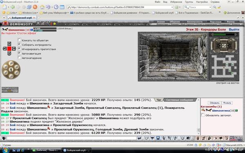Open the Персонаж game menu item

(x=216, y=22)
